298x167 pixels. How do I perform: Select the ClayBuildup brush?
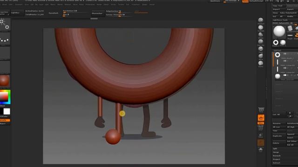(x=261, y=28)
